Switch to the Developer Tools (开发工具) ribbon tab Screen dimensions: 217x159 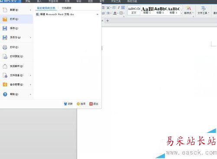point(116,1)
